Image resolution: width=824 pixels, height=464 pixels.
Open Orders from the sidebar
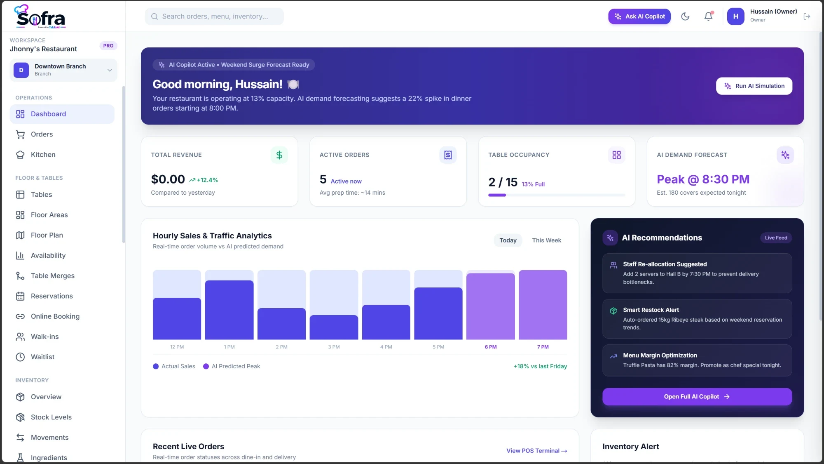(x=62, y=134)
